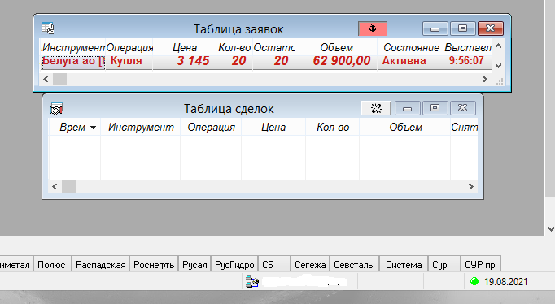Switch to the Полюс tab

tap(52, 265)
